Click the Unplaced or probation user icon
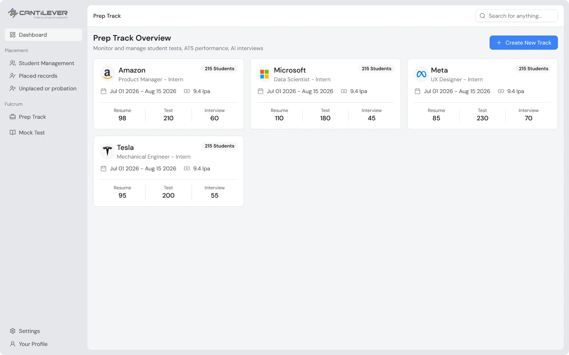569x355 pixels. pyautogui.click(x=13, y=88)
